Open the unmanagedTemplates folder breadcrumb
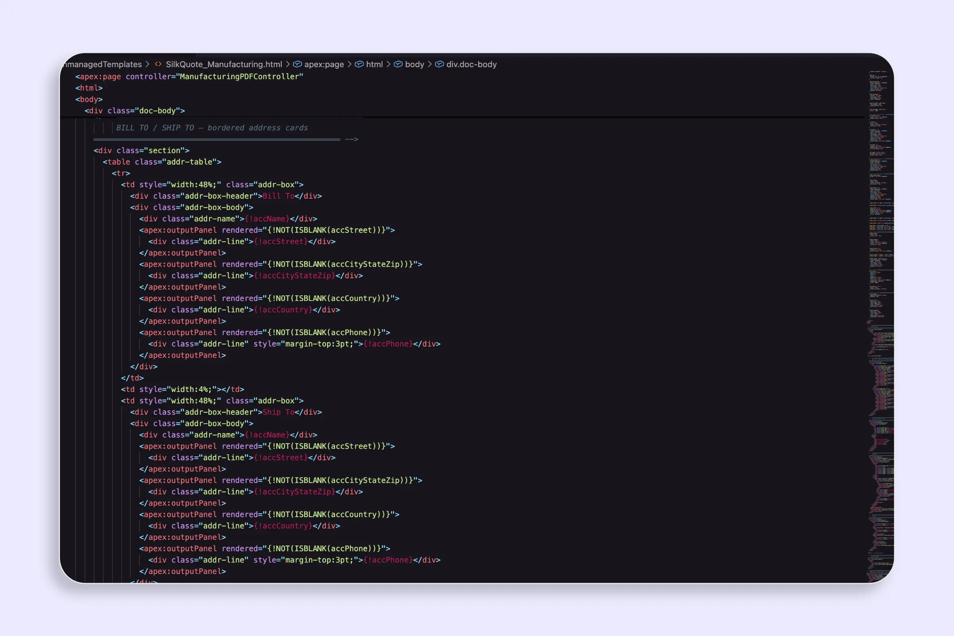The width and height of the screenshot is (954, 636). pyautogui.click(x=103, y=64)
